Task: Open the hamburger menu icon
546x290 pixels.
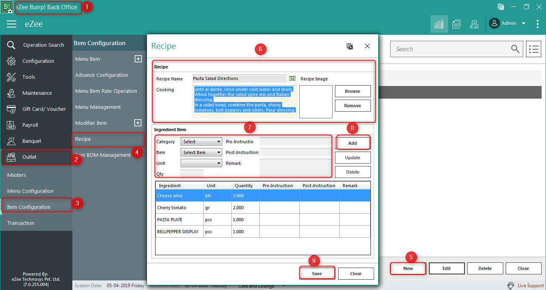Action: click(x=12, y=24)
